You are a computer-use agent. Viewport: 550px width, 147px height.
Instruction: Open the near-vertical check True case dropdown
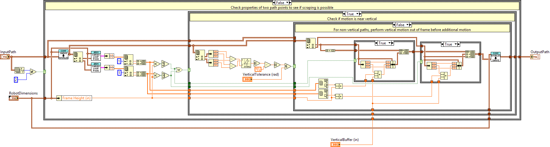pyautogui.click(x=357, y=14)
